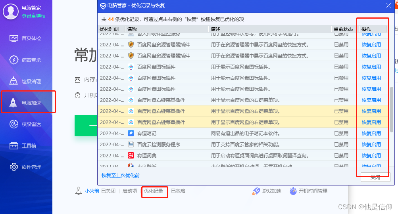Click the 百度云检测服务程序 document icon
398x214 pixels.
pyautogui.click(x=131, y=144)
